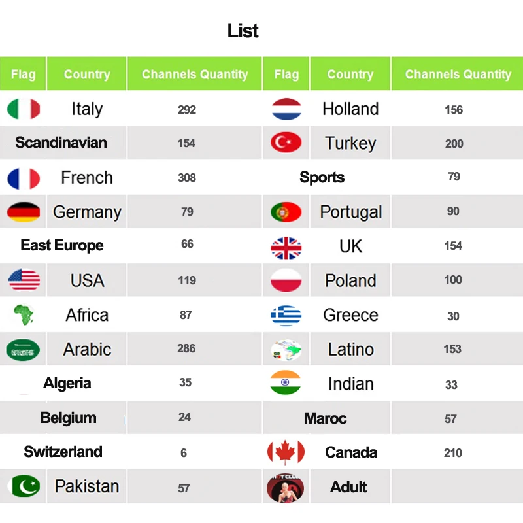Click the left Country column header
This screenshot has height=523, width=523.
pos(87,74)
